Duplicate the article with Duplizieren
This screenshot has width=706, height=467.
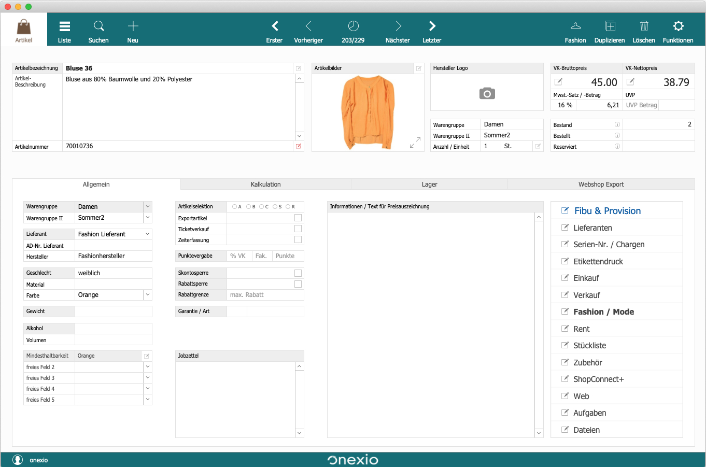coord(610,31)
